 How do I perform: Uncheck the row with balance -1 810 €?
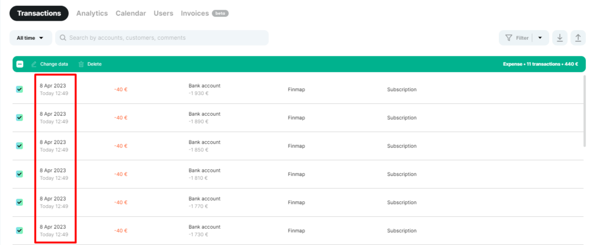click(x=20, y=174)
